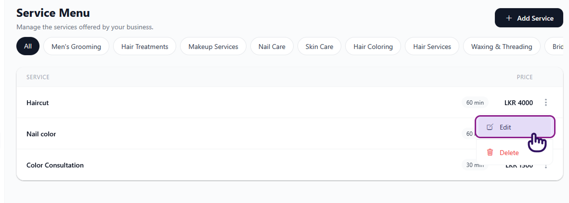
Task: Switch to the Hair Treatments category
Action: point(144,47)
